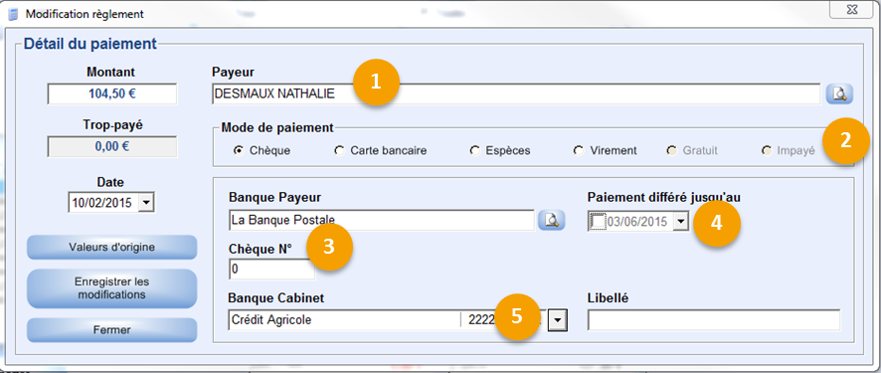This screenshot has height=373, width=881.
Task: Select the Chèque payment mode
Action: point(238,150)
